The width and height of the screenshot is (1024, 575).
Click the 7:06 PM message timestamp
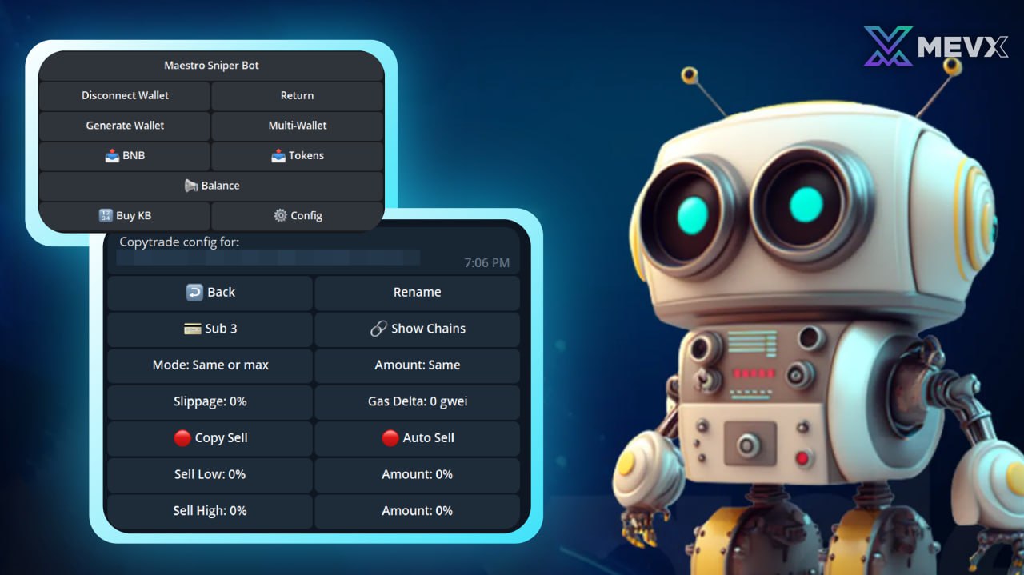[x=486, y=262]
